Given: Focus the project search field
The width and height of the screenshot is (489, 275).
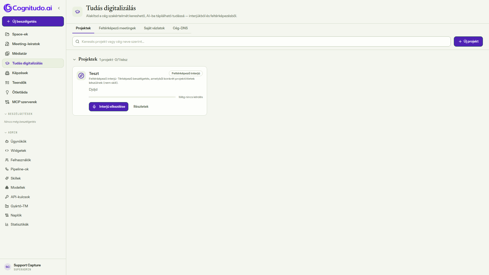Looking at the screenshot, I should pyautogui.click(x=261, y=42).
